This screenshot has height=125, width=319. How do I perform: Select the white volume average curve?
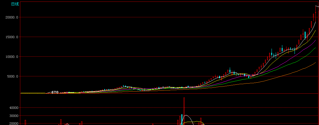pyautogui.click(x=186, y=115)
